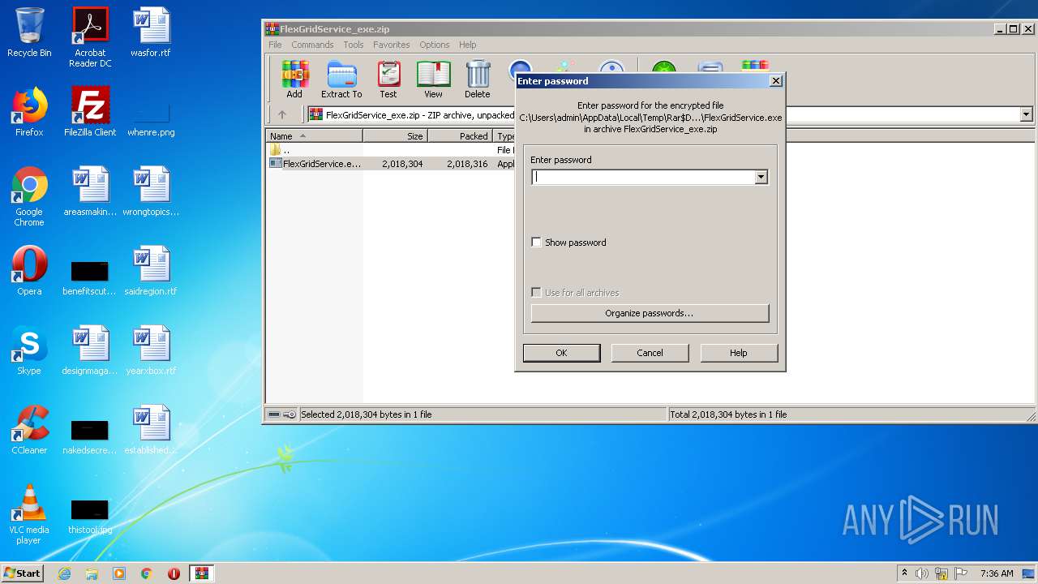Click the volume speaker tray icon
Viewport: 1038px width, 584px height.
click(x=922, y=573)
